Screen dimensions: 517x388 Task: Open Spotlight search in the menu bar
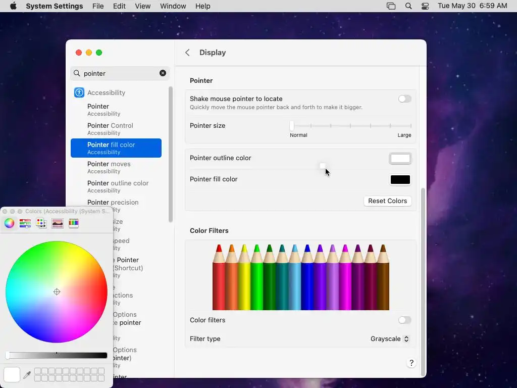(x=408, y=6)
